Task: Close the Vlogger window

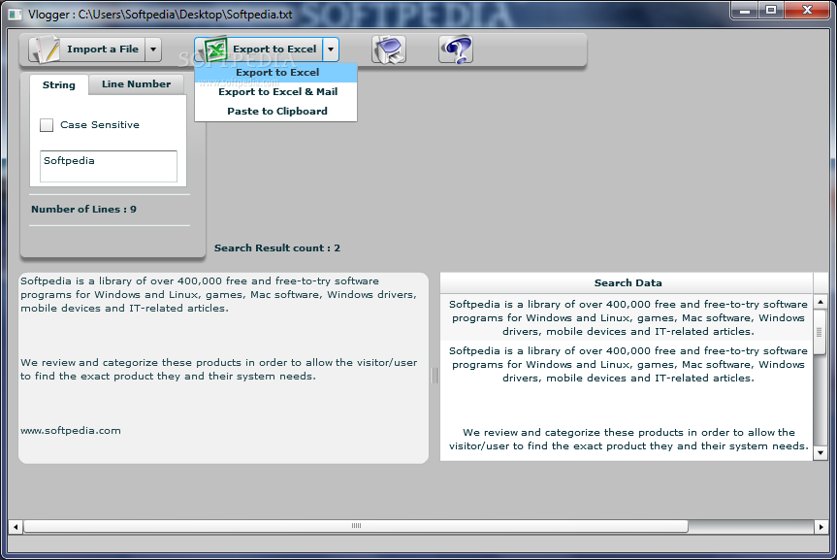Action: click(807, 10)
